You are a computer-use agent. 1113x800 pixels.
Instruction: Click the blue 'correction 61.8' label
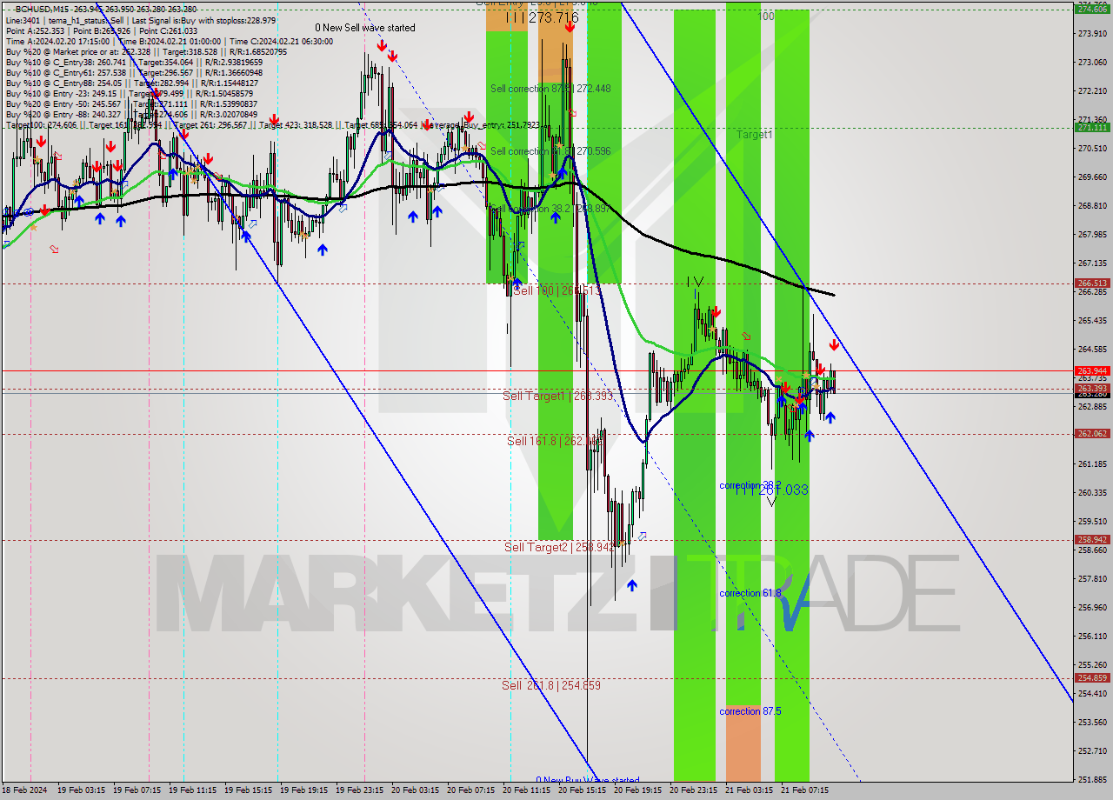750,593
